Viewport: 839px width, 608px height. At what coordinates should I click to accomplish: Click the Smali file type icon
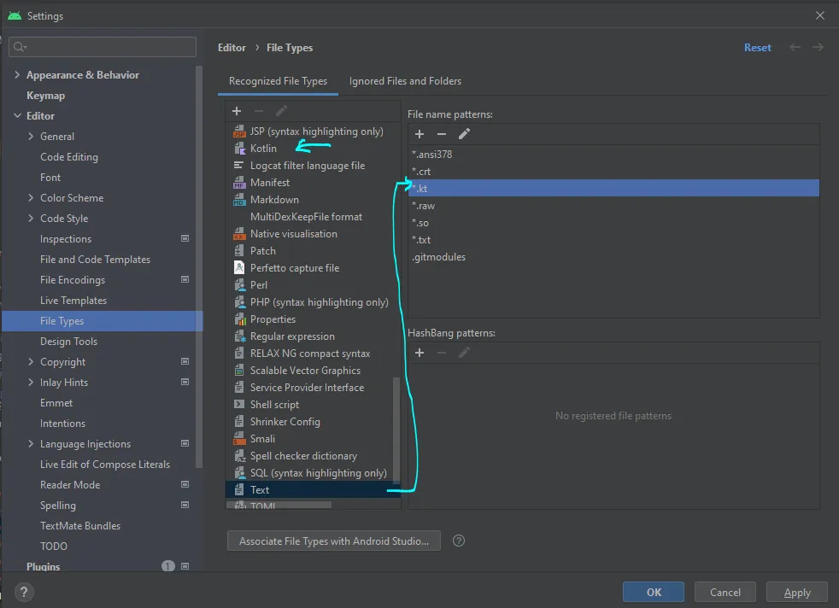(x=239, y=438)
